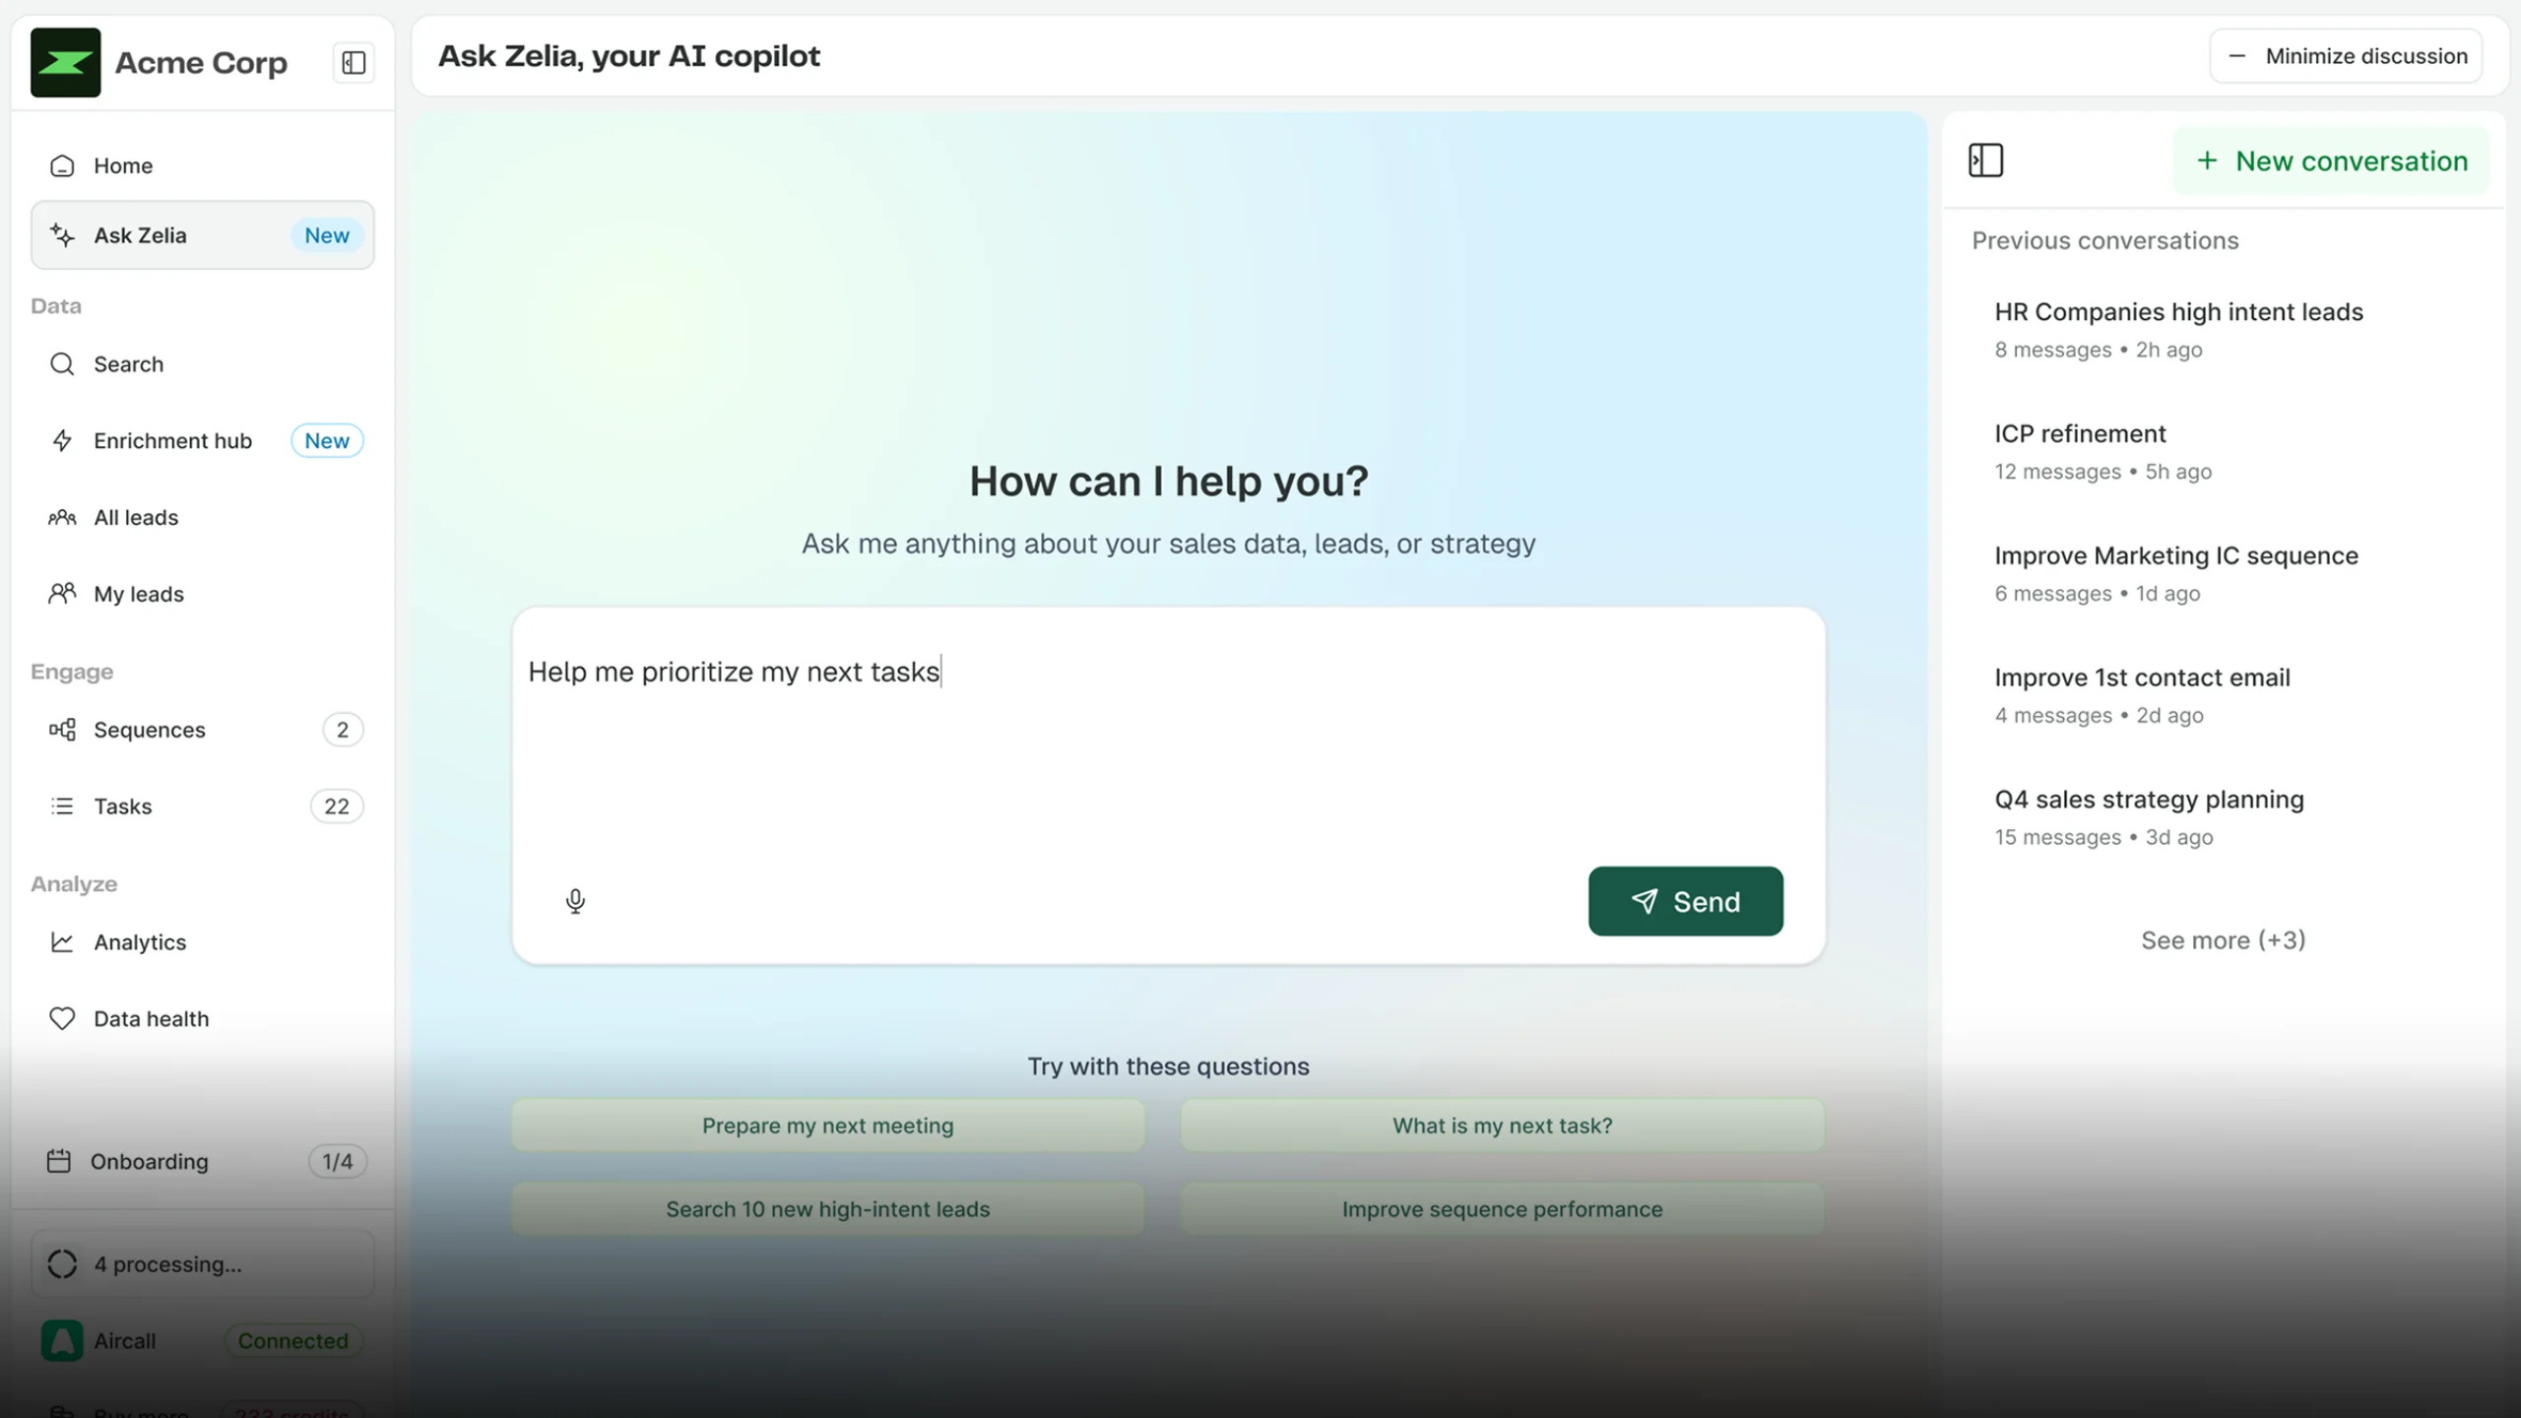
Task: Open the Tasks menu item
Action: click(x=123, y=806)
